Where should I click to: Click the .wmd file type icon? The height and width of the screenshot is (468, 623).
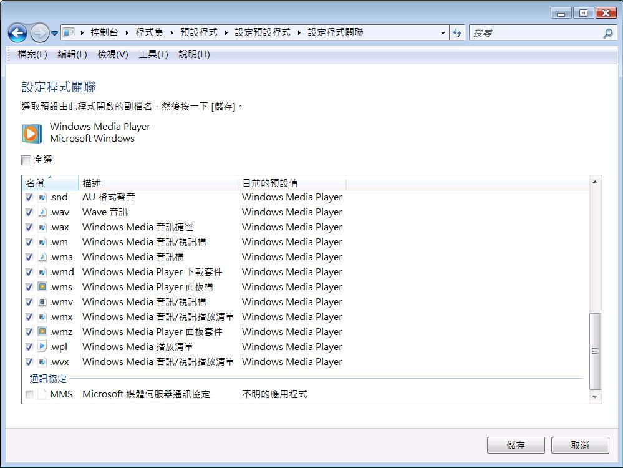tap(42, 272)
